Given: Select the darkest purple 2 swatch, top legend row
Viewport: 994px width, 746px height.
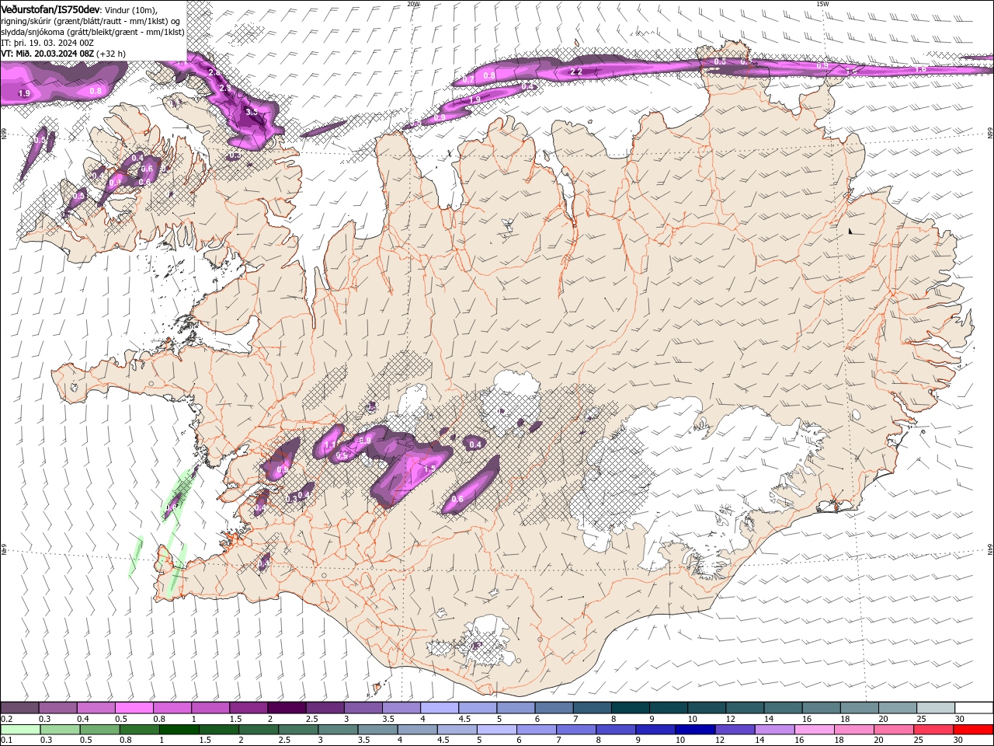Looking at the screenshot, I should click(287, 708).
